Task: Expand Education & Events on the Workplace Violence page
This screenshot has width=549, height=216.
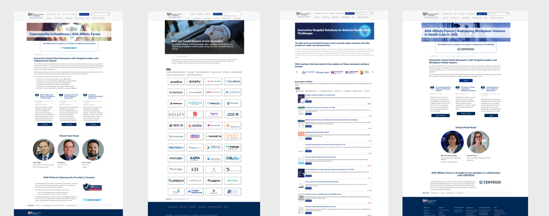Action: (477, 18)
